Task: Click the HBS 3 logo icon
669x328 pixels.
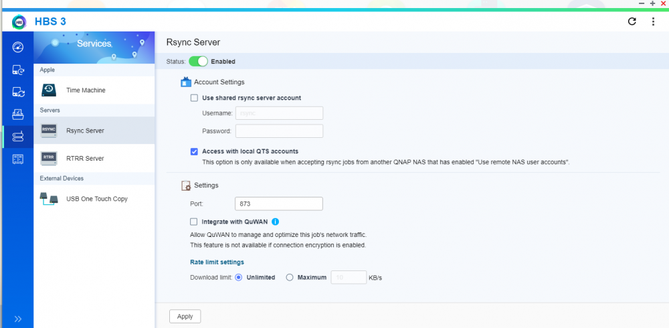Action: 19,22
